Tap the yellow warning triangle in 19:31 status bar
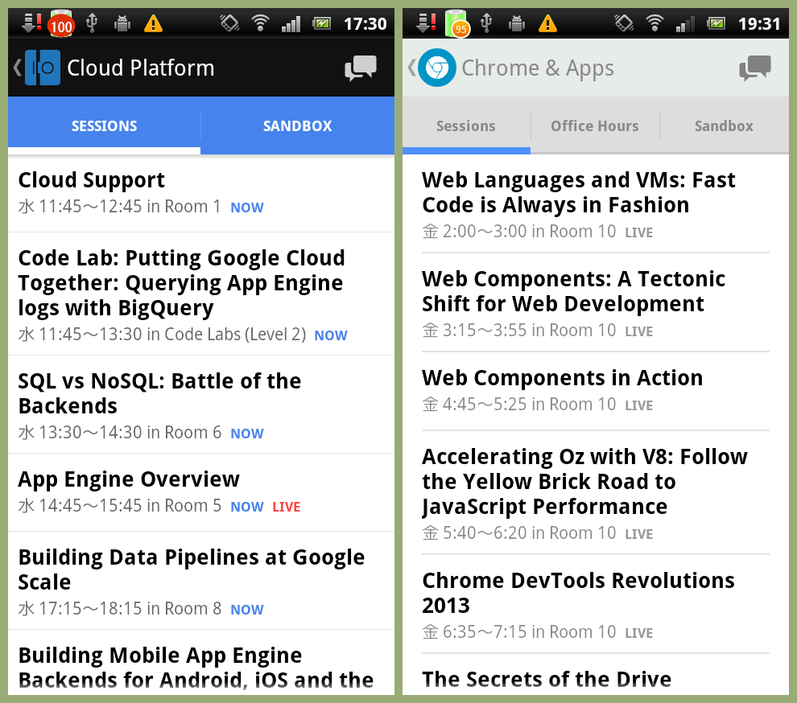This screenshot has height=703, width=797. coord(547,24)
